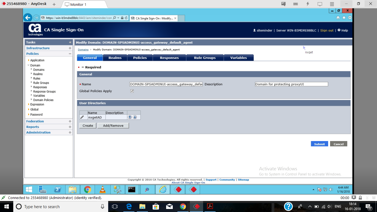Launch Google Chrome from the taskbar
Image resolution: width=377 pixels, height=212 pixels.
87,189
